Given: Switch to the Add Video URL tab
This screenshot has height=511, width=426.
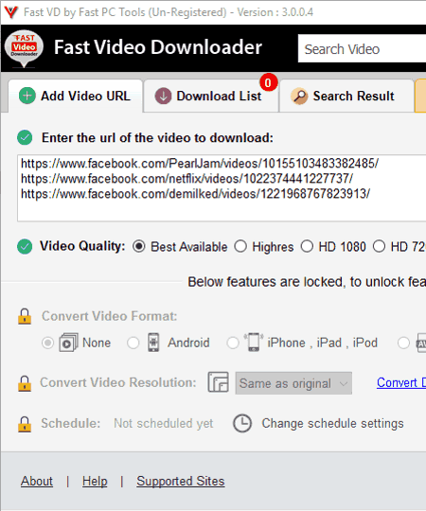Looking at the screenshot, I should point(76,96).
